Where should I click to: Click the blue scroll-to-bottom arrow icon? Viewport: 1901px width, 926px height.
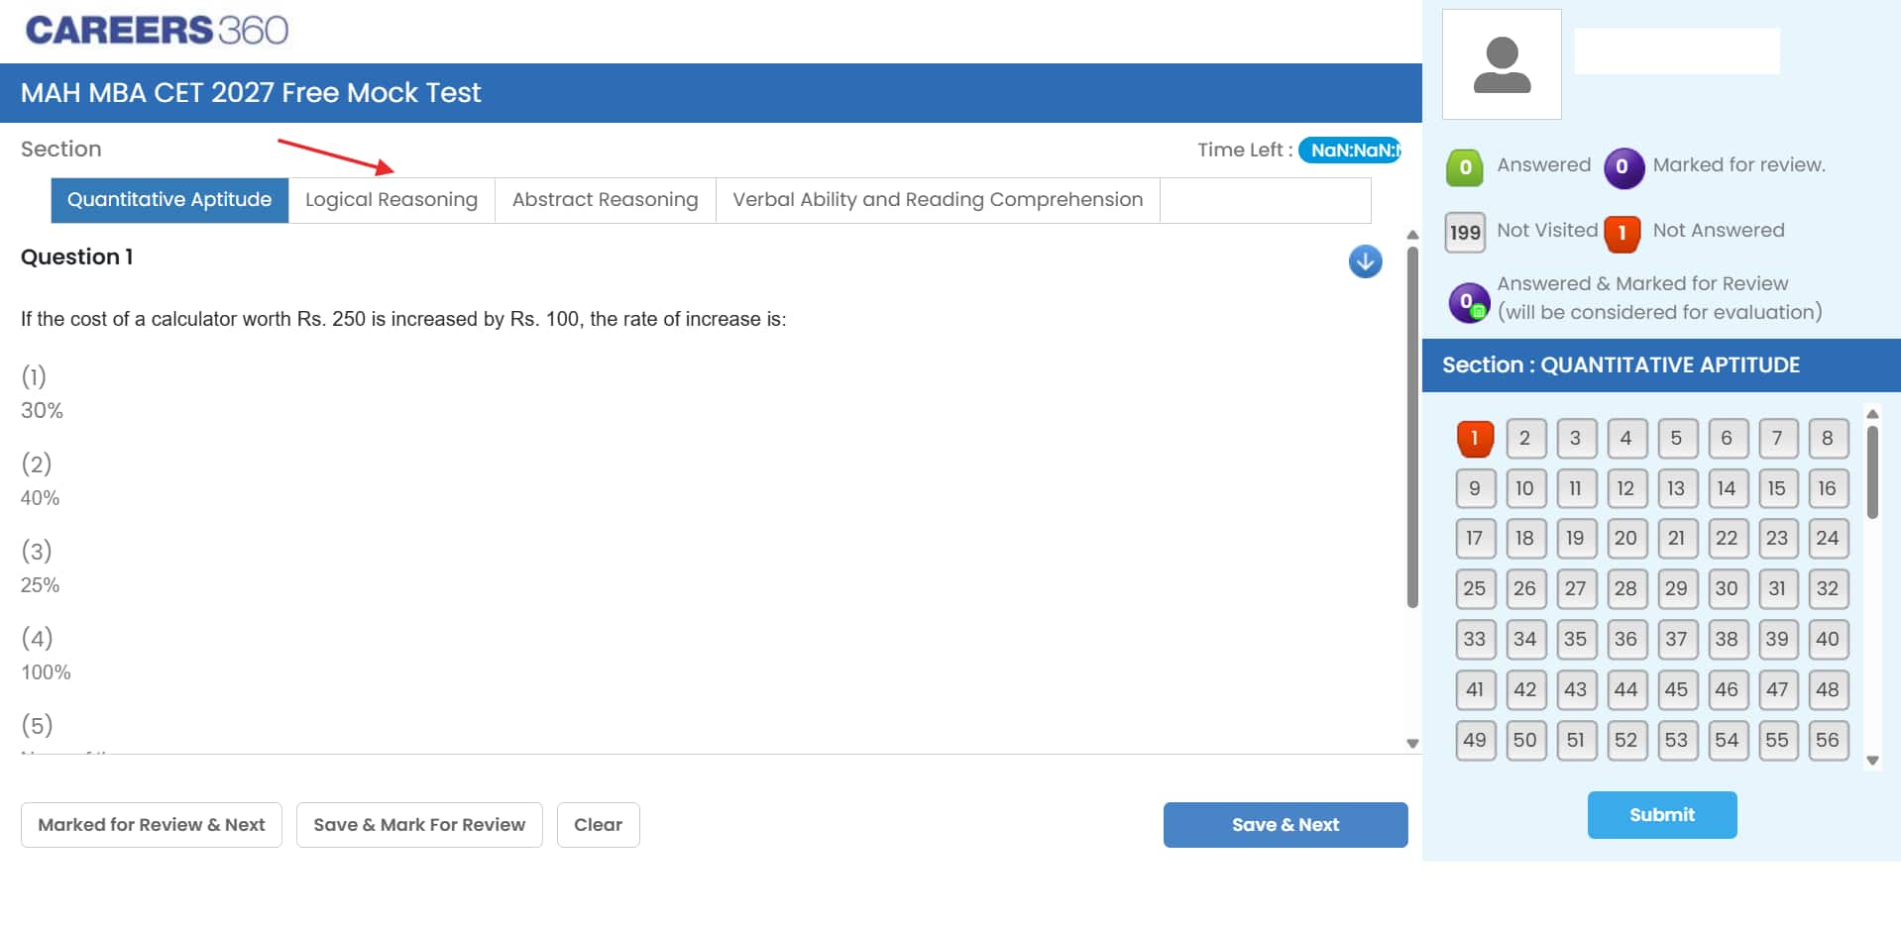[1365, 261]
